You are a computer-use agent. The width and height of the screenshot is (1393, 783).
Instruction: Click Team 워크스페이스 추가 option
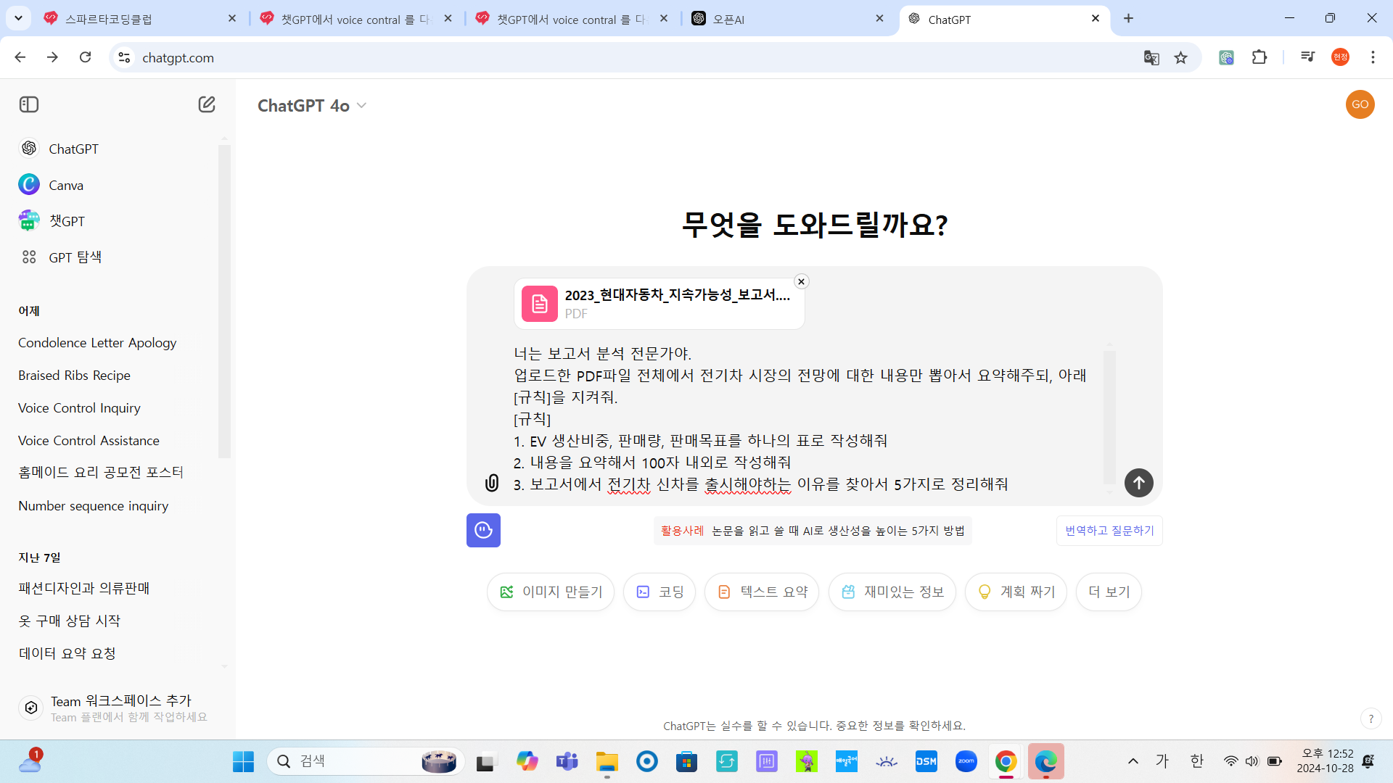click(x=114, y=708)
